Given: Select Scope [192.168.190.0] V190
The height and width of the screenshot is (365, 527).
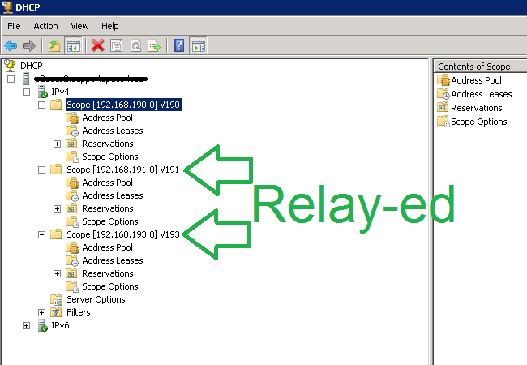Looking at the screenshot, I should coord(123,105).
